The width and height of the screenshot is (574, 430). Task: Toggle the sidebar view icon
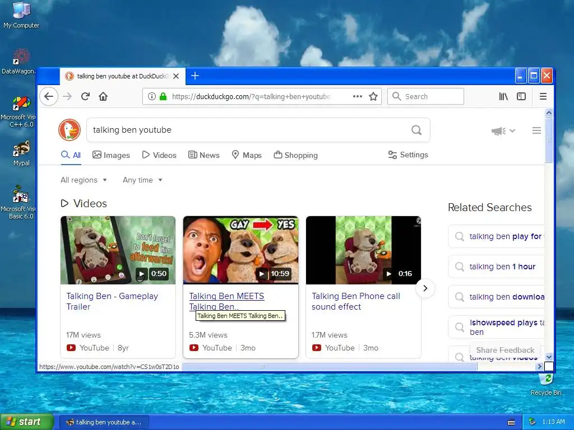(x=521, y=96)
